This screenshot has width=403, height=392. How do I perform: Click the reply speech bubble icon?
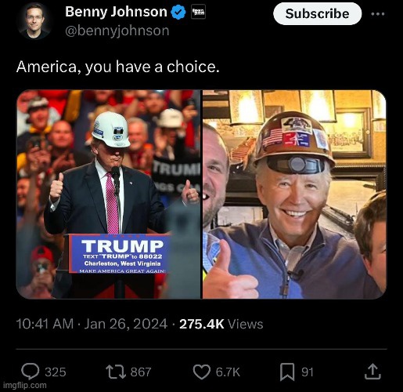click(x=30, y=372)
